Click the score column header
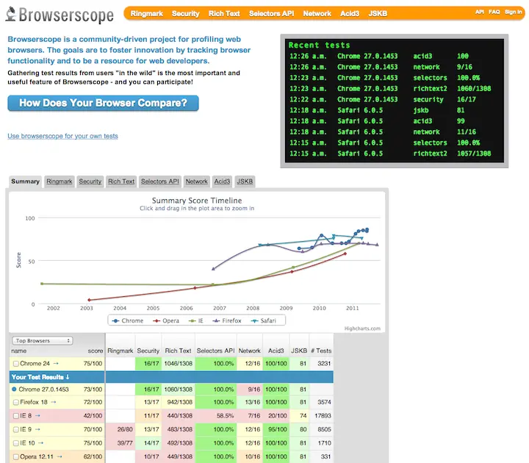Screen dimensions: 529x463 pos(96,351)
